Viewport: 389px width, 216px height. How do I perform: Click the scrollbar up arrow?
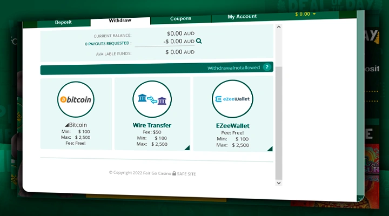coord(279,27)
